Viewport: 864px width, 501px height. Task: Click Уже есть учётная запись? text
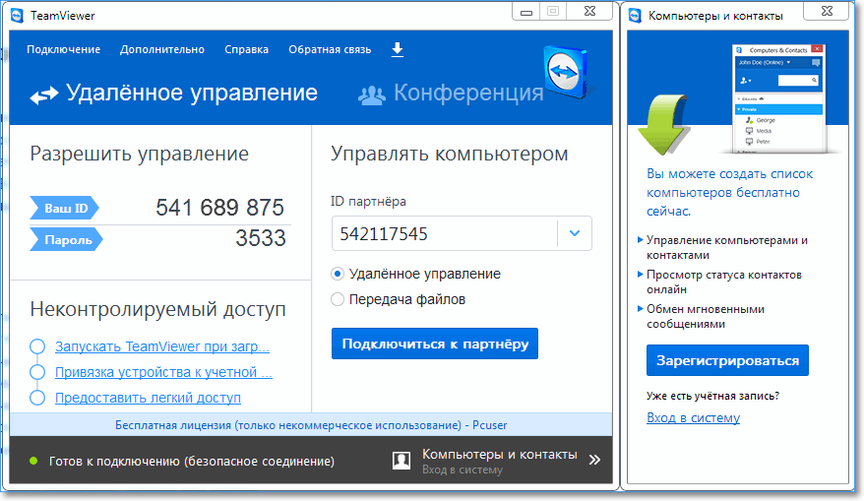[x=712, y=396]
